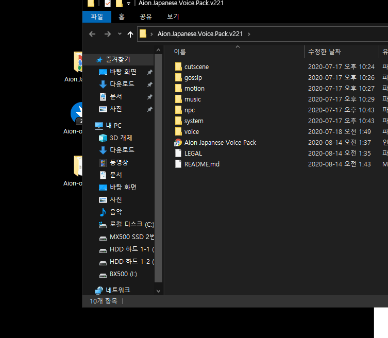Open pinned 사진 under 즐겨찾기
The width and height of the screenshot is (388, 338).
116,109
